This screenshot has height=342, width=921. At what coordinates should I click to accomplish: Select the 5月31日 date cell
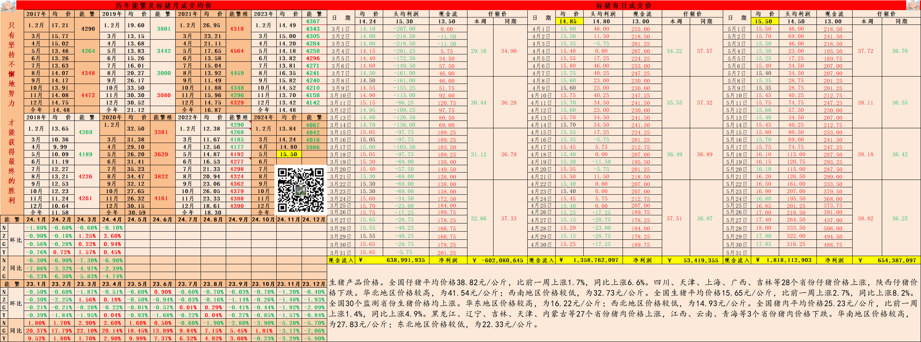[737, 253]
